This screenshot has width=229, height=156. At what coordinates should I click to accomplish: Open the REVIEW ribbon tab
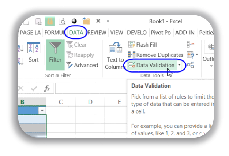coord(97,33)
